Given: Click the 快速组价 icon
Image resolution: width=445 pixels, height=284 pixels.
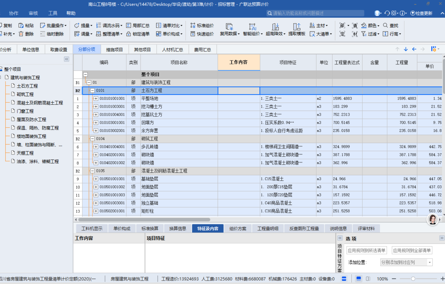Looking at the screenshot, I should 193,34.
